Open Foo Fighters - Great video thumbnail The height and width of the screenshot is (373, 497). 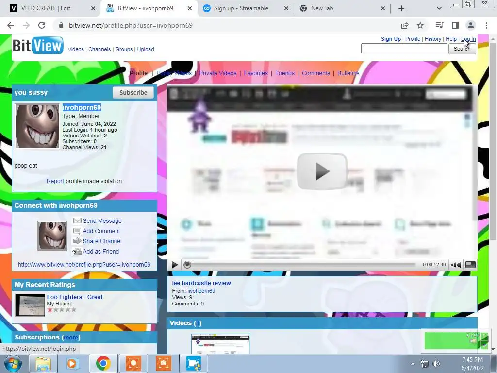pos(30,305)
